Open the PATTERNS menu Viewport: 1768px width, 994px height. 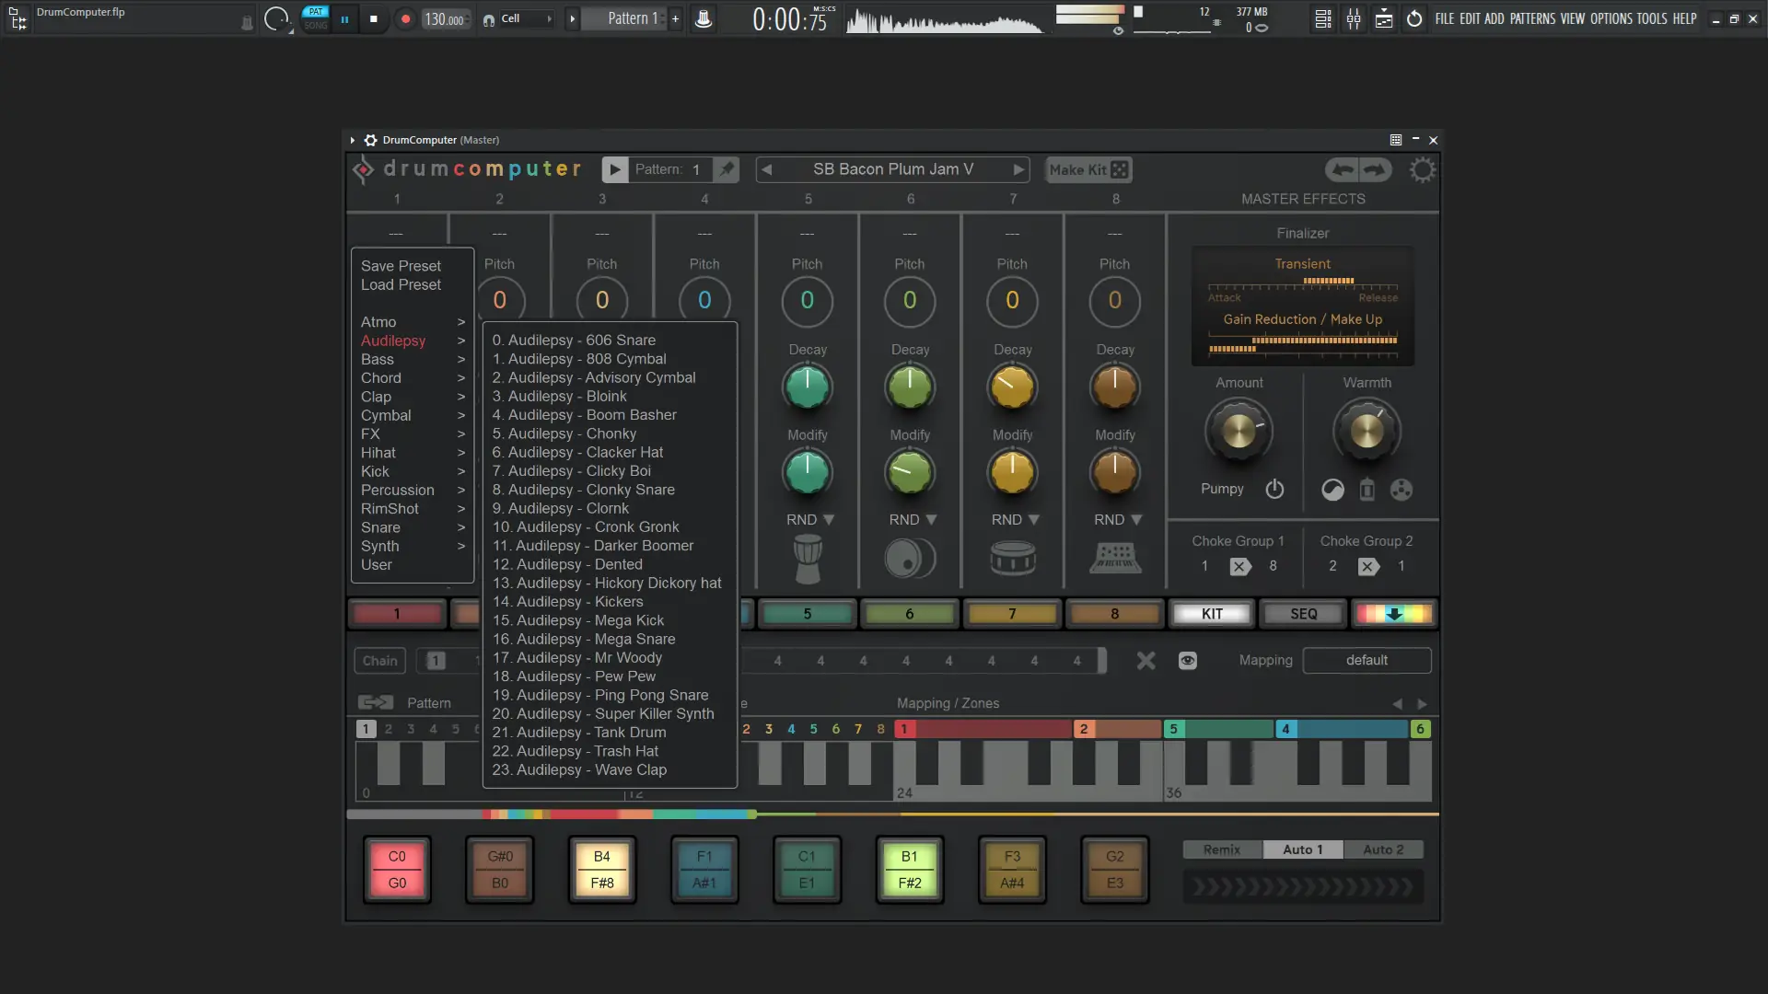(1532, 18)
